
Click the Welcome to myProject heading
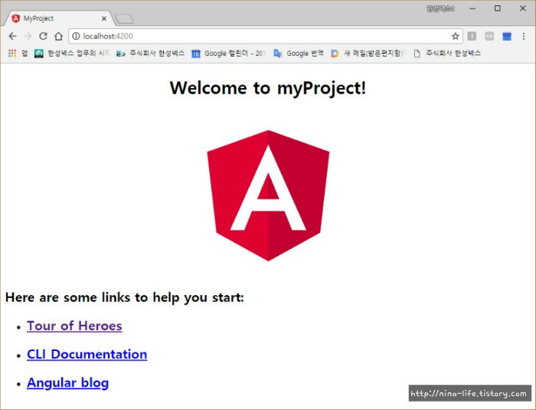tap(268, 88)
